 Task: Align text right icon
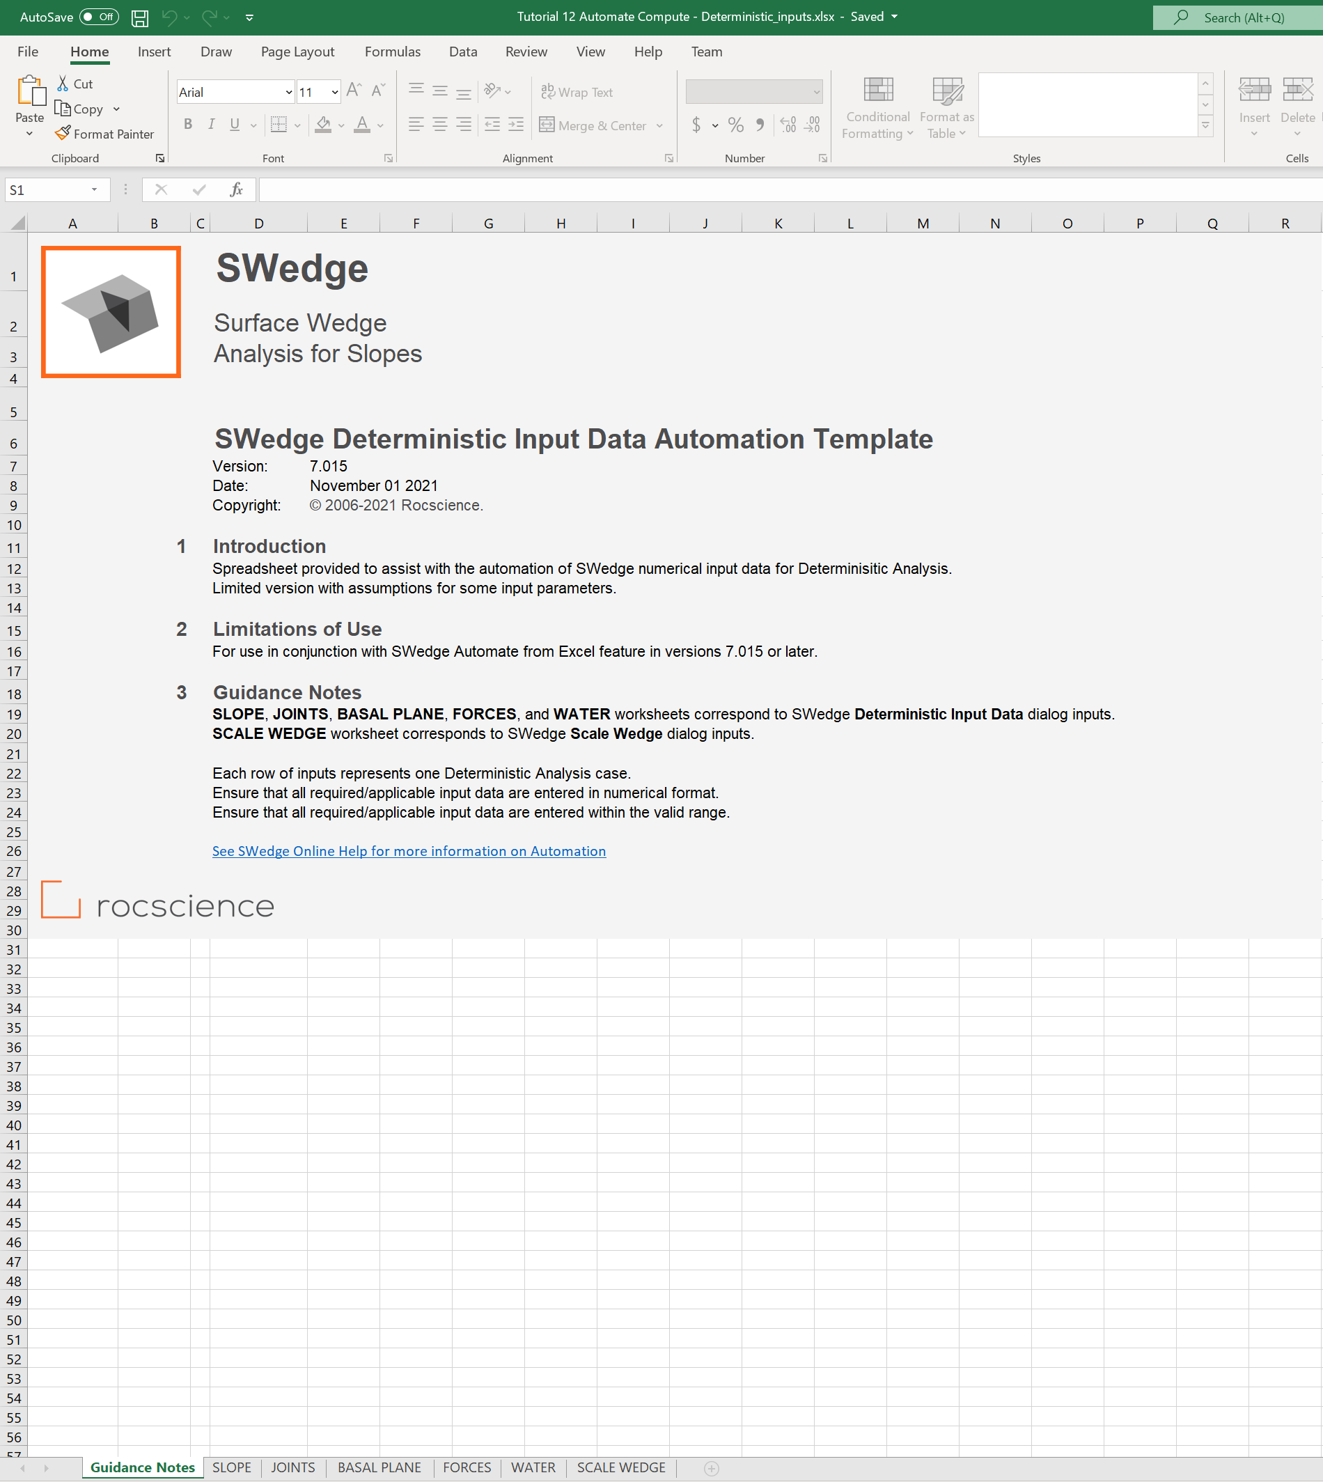tap(463, 125)
